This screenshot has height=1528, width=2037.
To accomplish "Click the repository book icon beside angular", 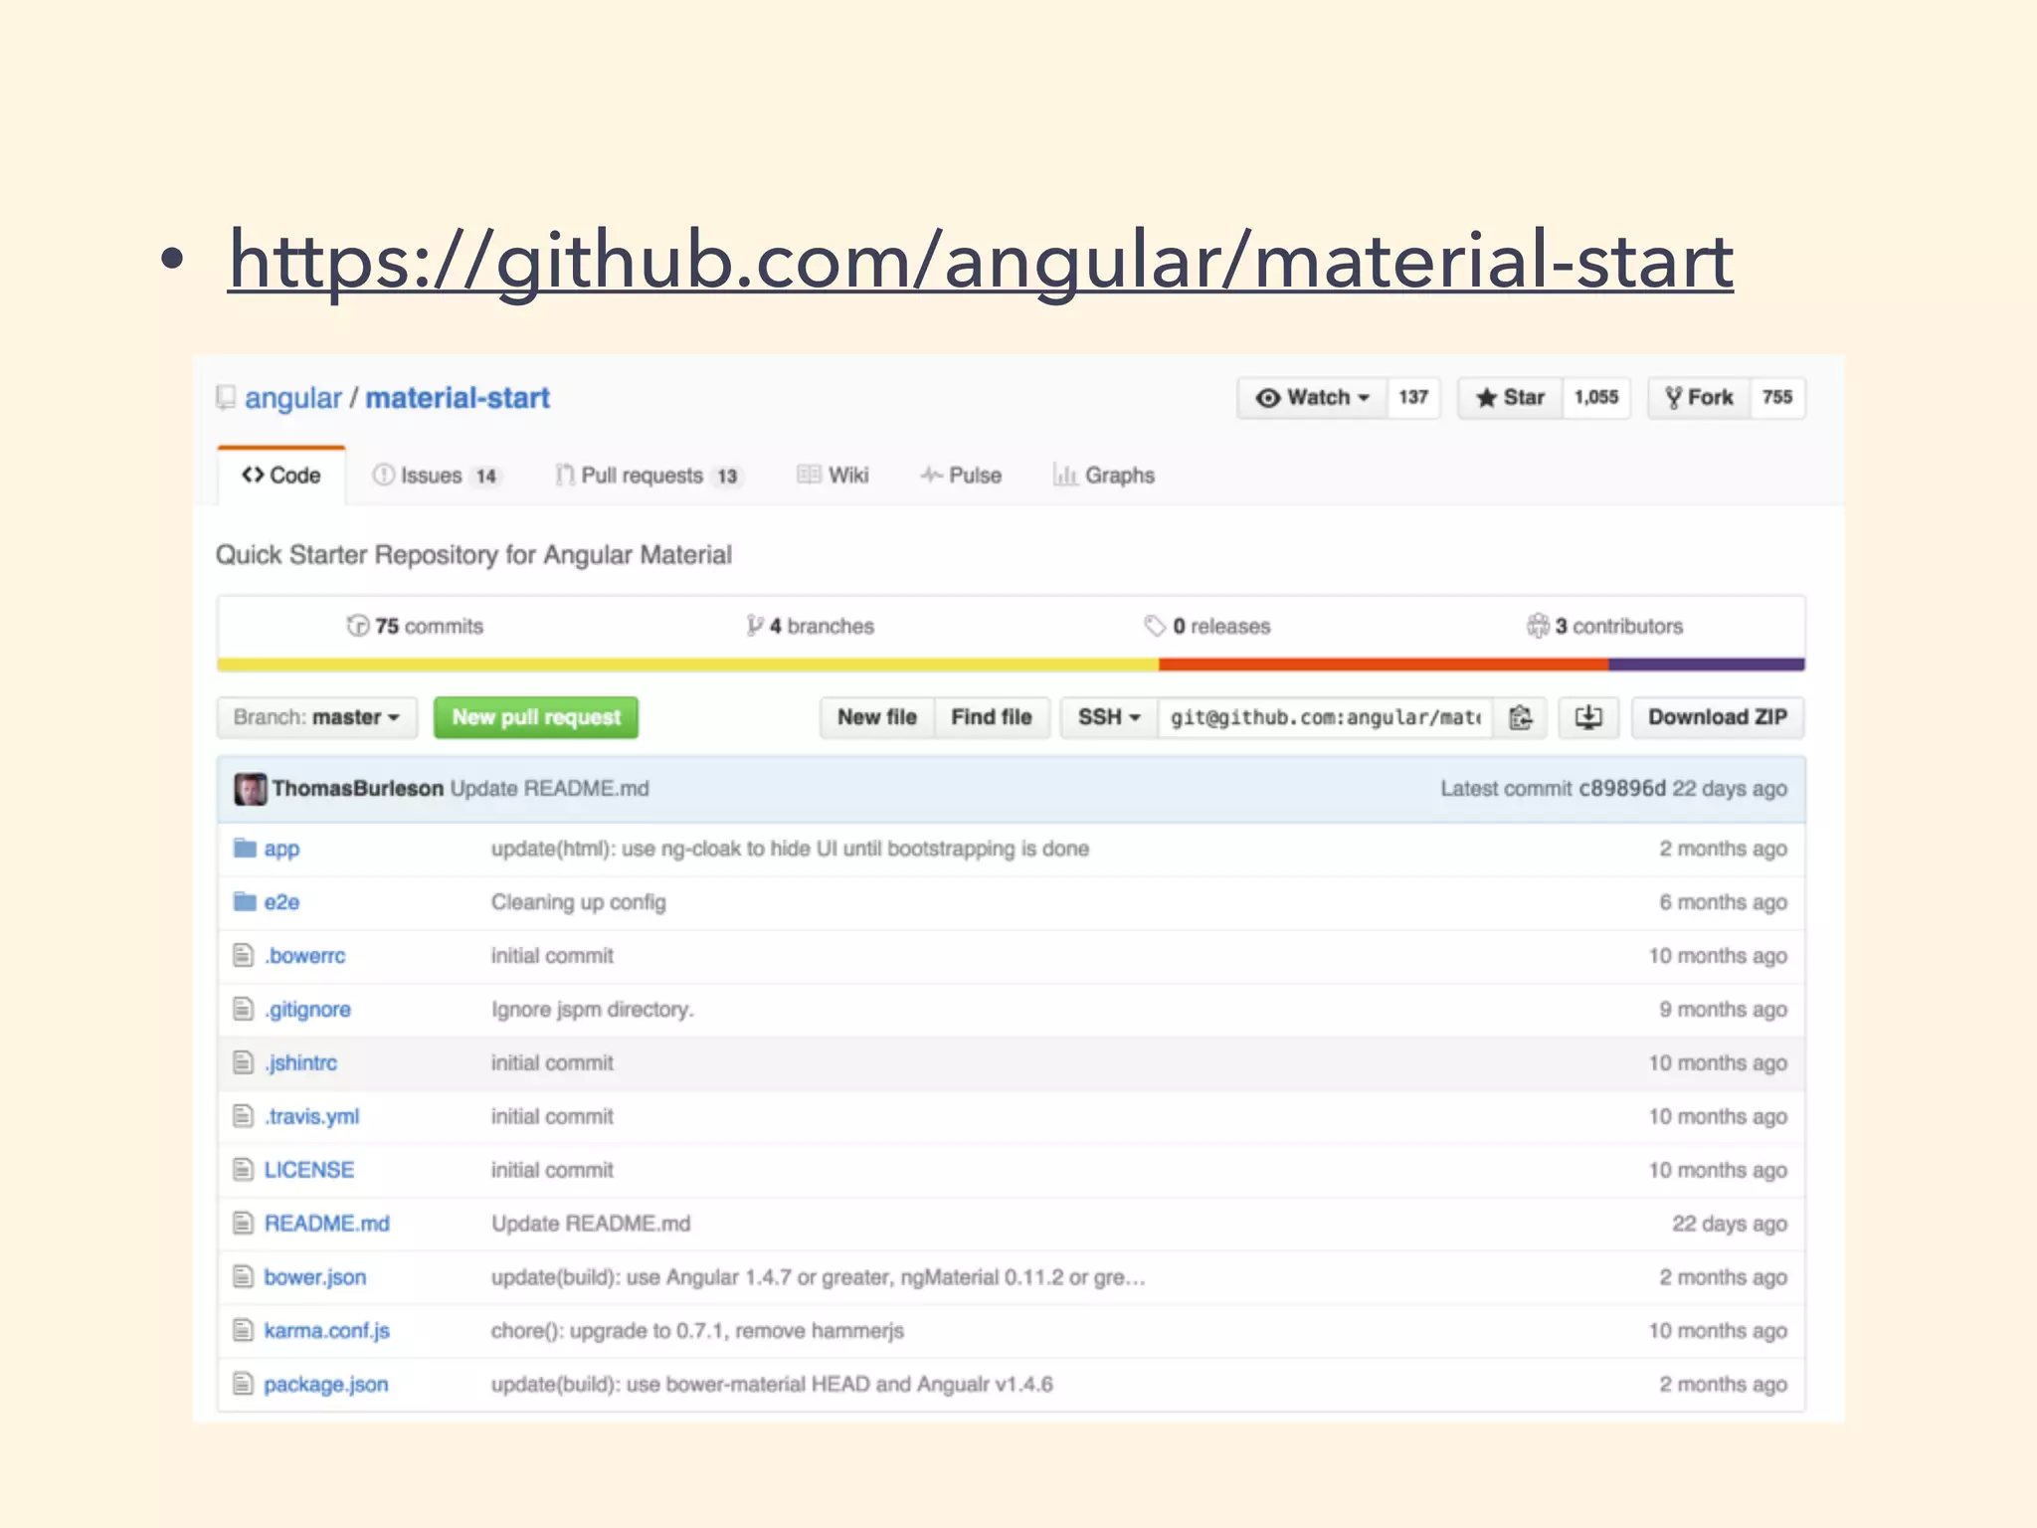I will tap(226, 398).
